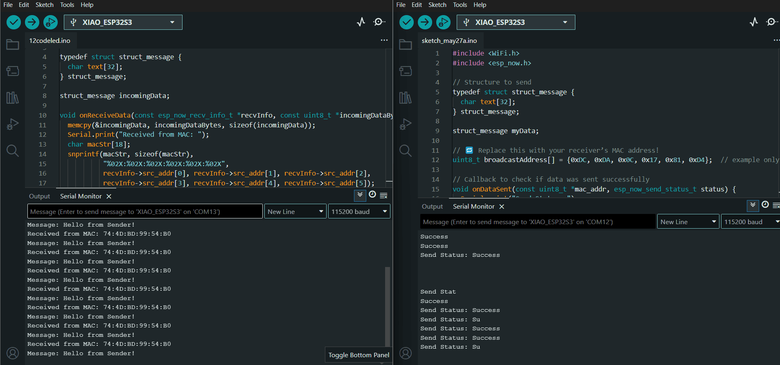The width and height of the screenshot is (780, 365).
Task: Click onReceiveData function line in left editor
Action: [x=226, y=115]
